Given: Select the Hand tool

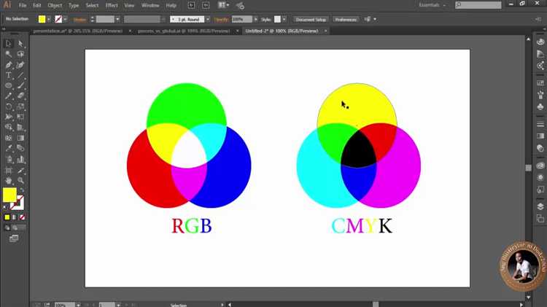Looking at the screenshot, I should [x=8, y=181].
